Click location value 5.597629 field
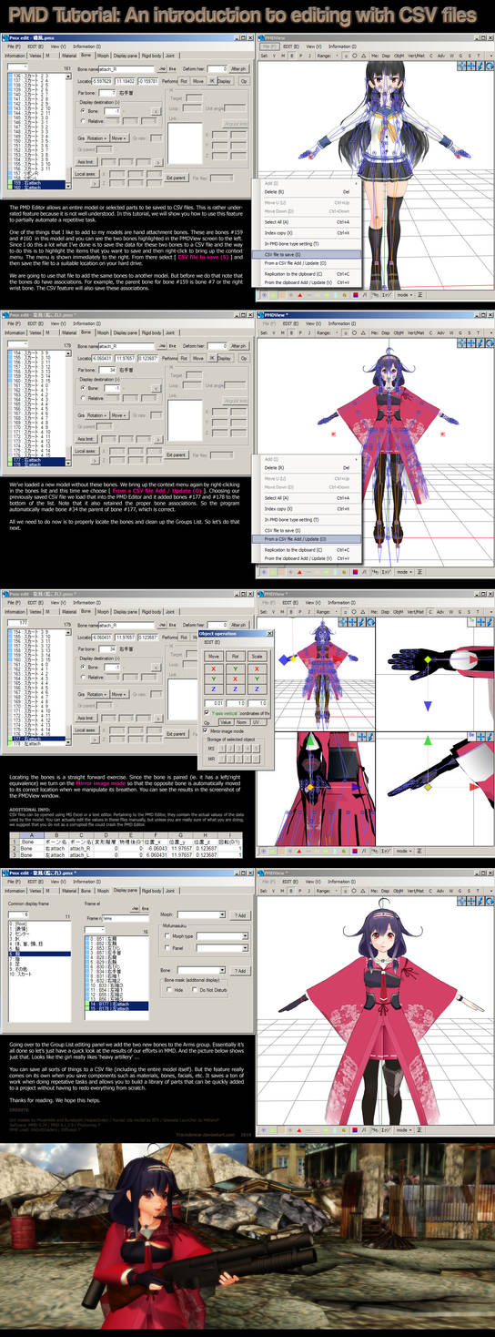Screen dimensions: 495x1337 pos(102,80)
